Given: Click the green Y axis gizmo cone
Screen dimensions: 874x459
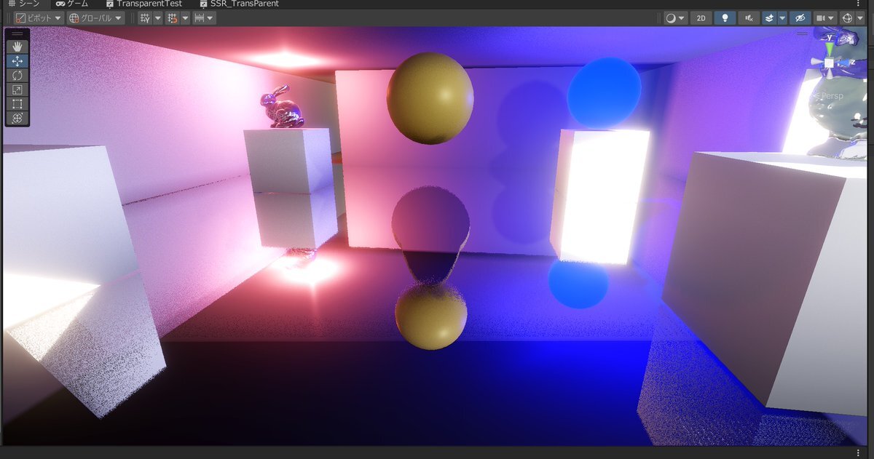Looking at the screenshot, I should click(829, 48).
